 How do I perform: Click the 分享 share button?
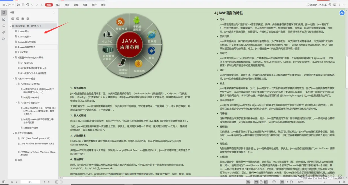point(323,5)
